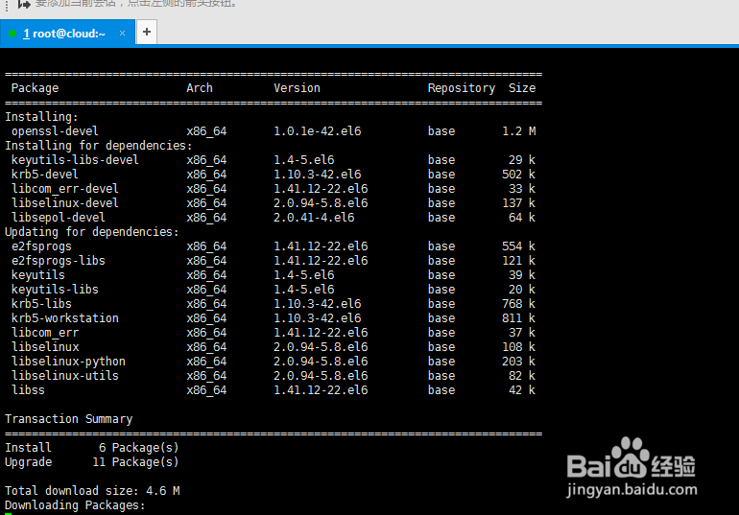Close the root@cloud:~ session tab
The width and height of the screenshot is (739, 515).
pos(122,33)
